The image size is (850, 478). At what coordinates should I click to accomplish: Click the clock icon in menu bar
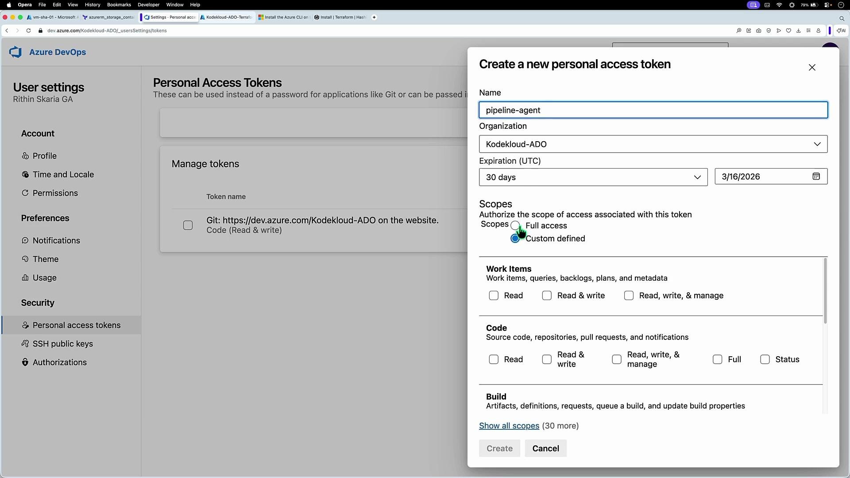(x=841, y=5)
